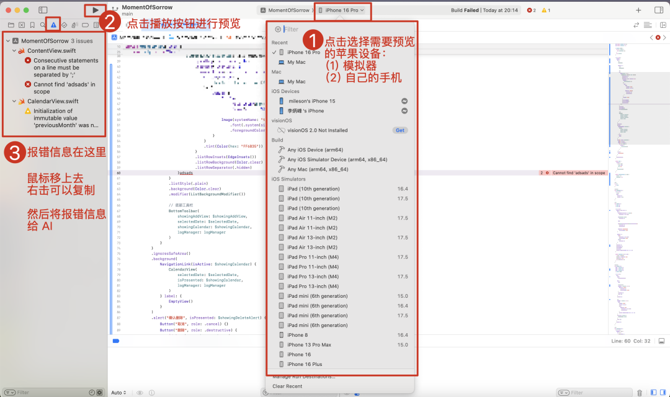The image size is (670, 397).
Task: Toggle the eye Quick Look icon beside Auto
Action: click(x=140, y=393)
